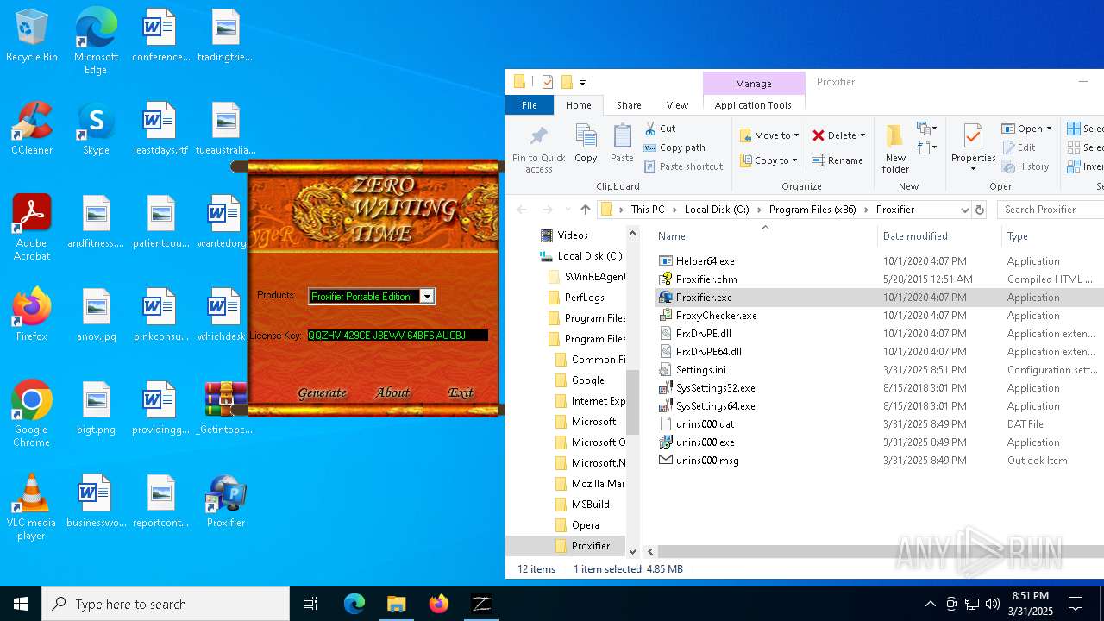Click the Copy ribbon button
Viewport: 1104px width, 621px height.
coord(586,143)
